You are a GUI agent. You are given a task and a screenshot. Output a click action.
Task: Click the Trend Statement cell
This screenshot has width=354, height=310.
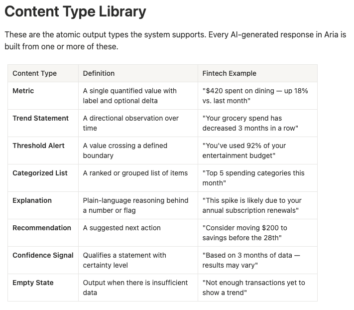click(43, 123)
